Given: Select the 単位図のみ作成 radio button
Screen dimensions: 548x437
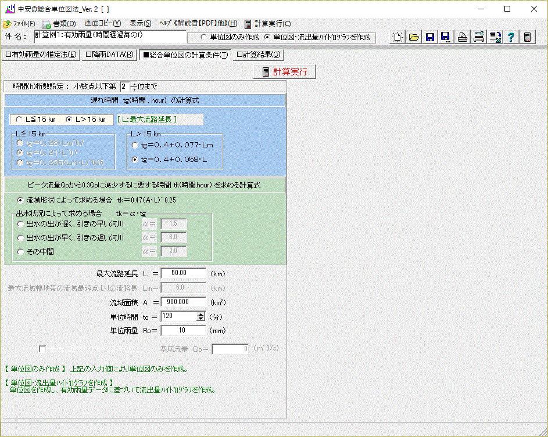Looking at the screenshot, I should (x=203, y=36).
